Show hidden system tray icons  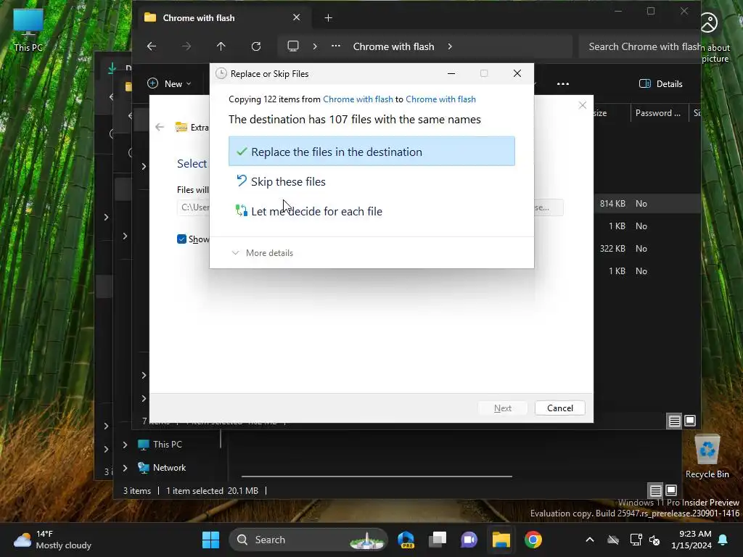(x=589, y=540)
